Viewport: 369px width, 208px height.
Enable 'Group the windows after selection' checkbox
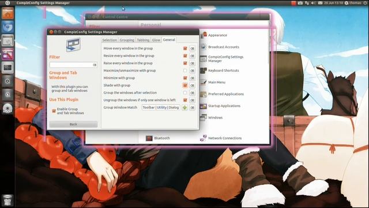tap(185, 92)
